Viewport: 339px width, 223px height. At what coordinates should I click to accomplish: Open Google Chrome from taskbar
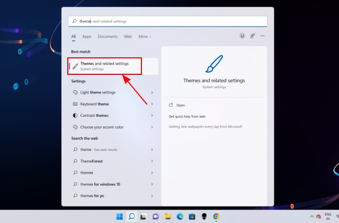(216, 216)
